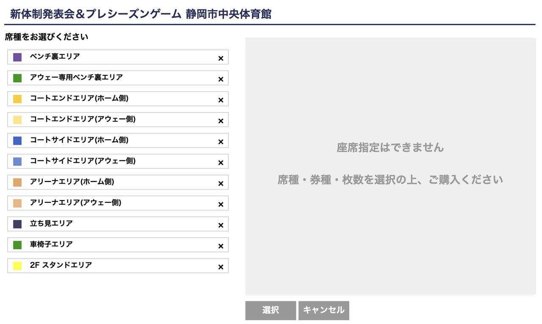Viewport: 542px width, 324px height.
Task: Click the 選択 button
Action: [271, 310]
